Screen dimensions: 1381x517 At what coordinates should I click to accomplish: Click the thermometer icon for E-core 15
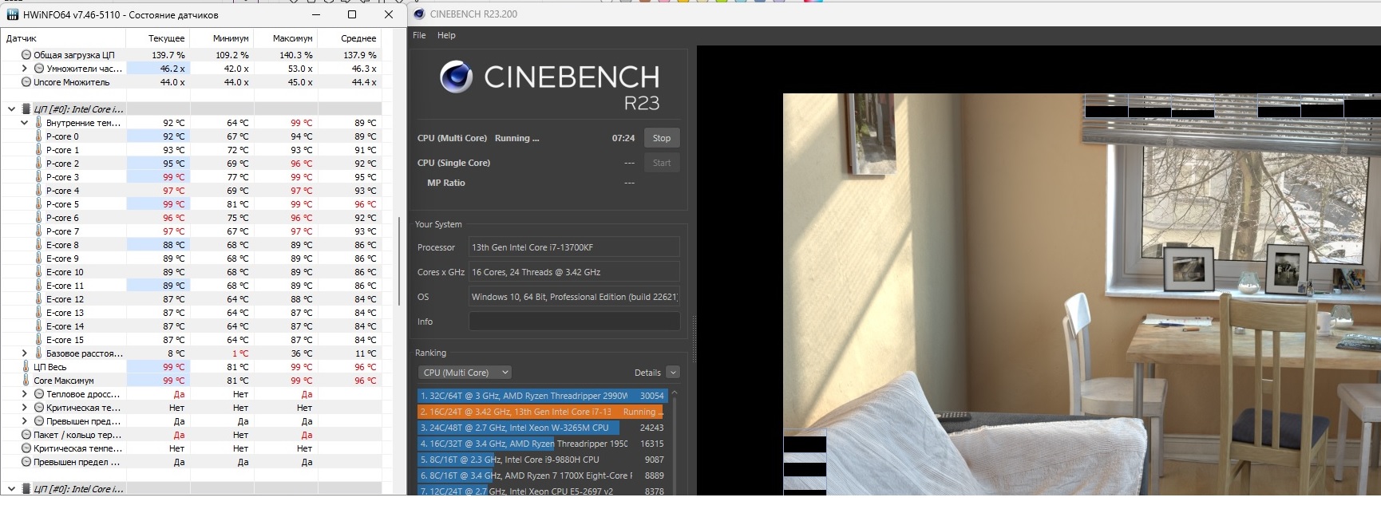(x=38, y=340)
